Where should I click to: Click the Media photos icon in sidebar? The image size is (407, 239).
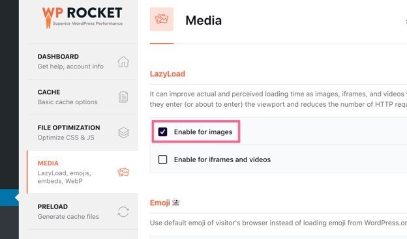click(123, 172)
